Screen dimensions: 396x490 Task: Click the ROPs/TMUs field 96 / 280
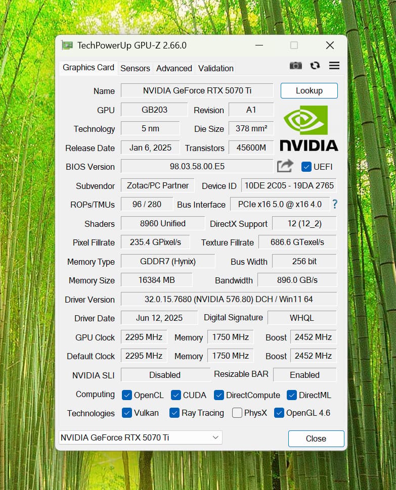[x=147, y=204]
